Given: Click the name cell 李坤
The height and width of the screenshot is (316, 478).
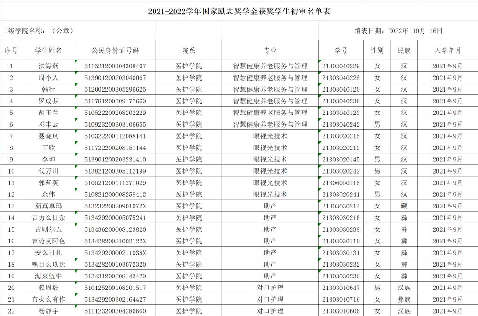Looking at the screenshot, I should point(49,159).
